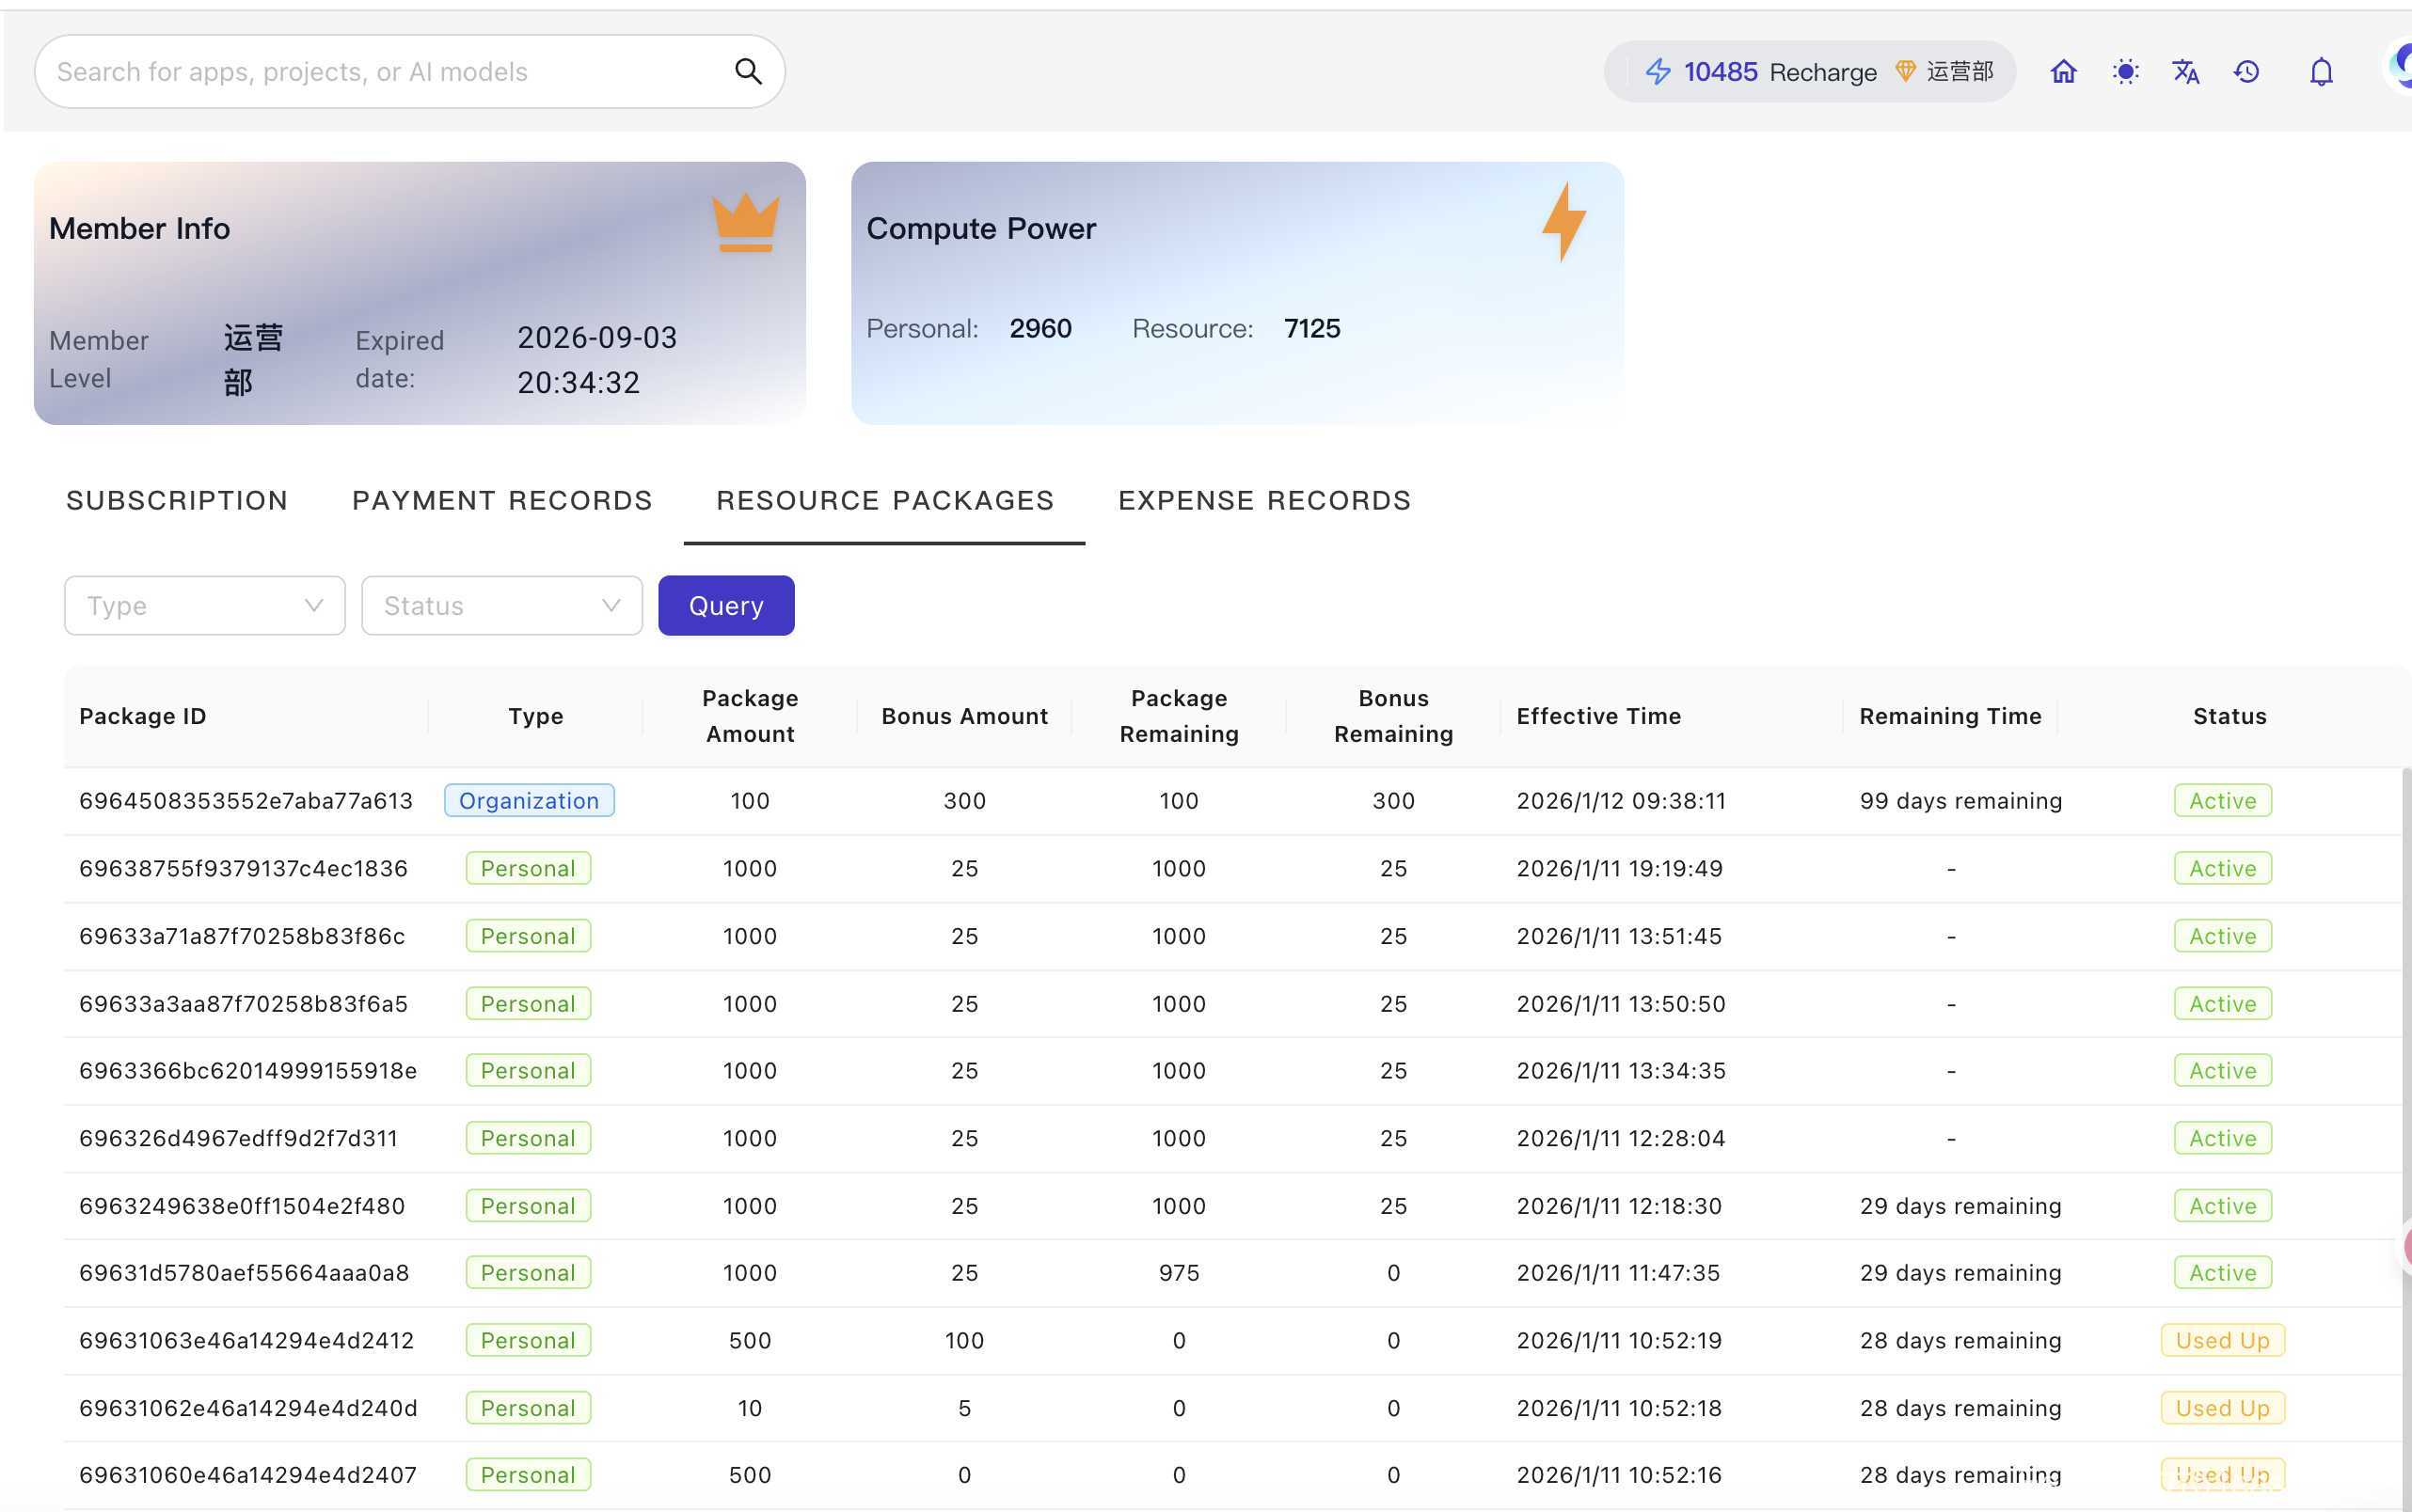Click the diamond membership badge icon

1905,72
